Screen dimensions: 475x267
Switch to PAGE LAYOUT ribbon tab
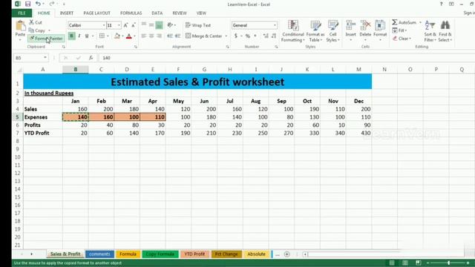(97, 13)
